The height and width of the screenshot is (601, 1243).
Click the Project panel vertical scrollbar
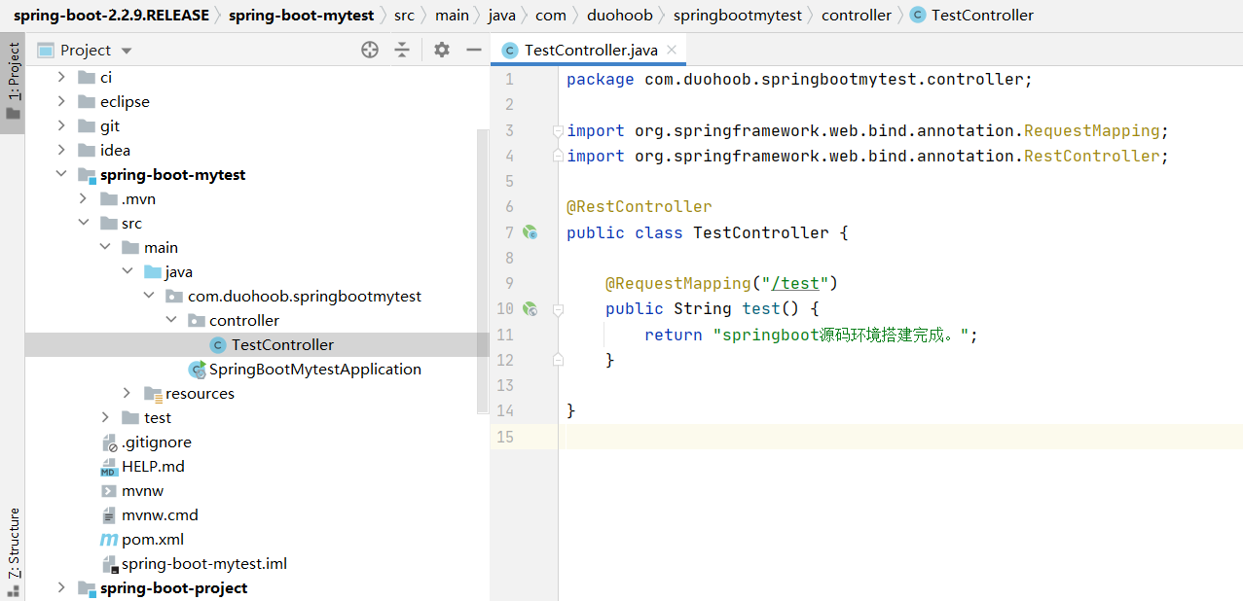[x=483, y=272]
